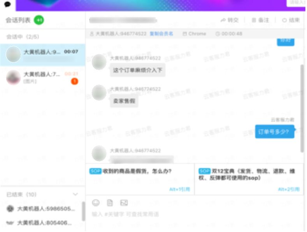307x232 pixels.
Task: End chat with 结束 button
Action: 291,20
